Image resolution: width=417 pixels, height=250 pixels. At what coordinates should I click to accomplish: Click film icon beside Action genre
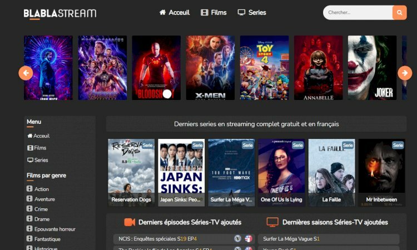click(29, 189)
